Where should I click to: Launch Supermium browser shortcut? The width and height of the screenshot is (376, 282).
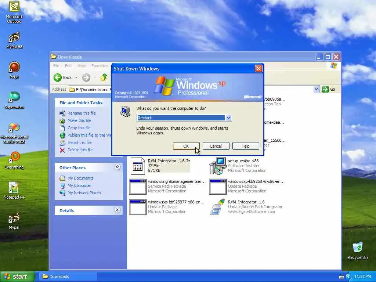pyautogui.click(x=14, y=100)
